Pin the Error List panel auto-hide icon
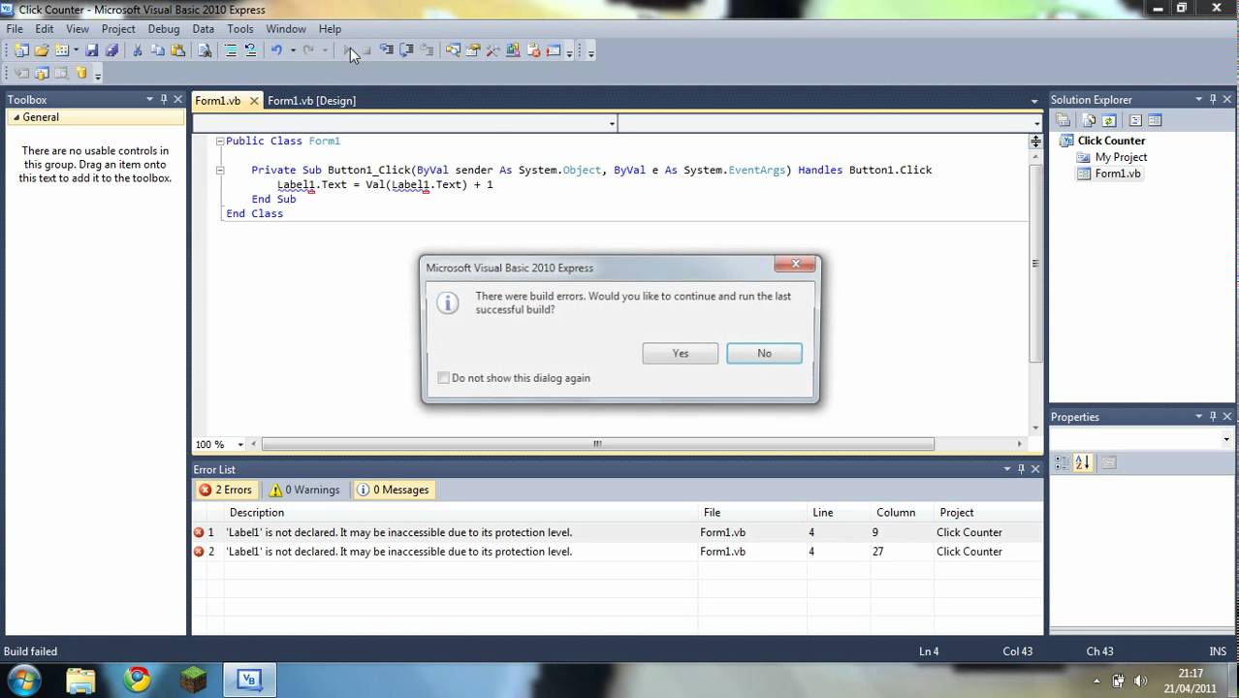This screenshot has height=698, width=1239. tap(1021, 469)
